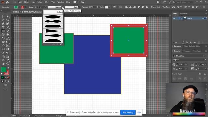Select the Line Segment tool
The image size is (208, 117).
[x=8, y=27]
